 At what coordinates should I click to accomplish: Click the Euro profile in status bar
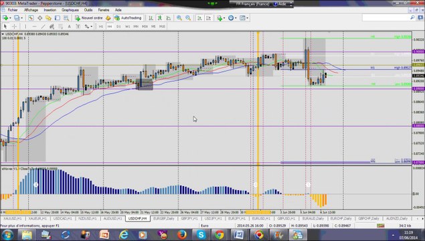[205, 226]
